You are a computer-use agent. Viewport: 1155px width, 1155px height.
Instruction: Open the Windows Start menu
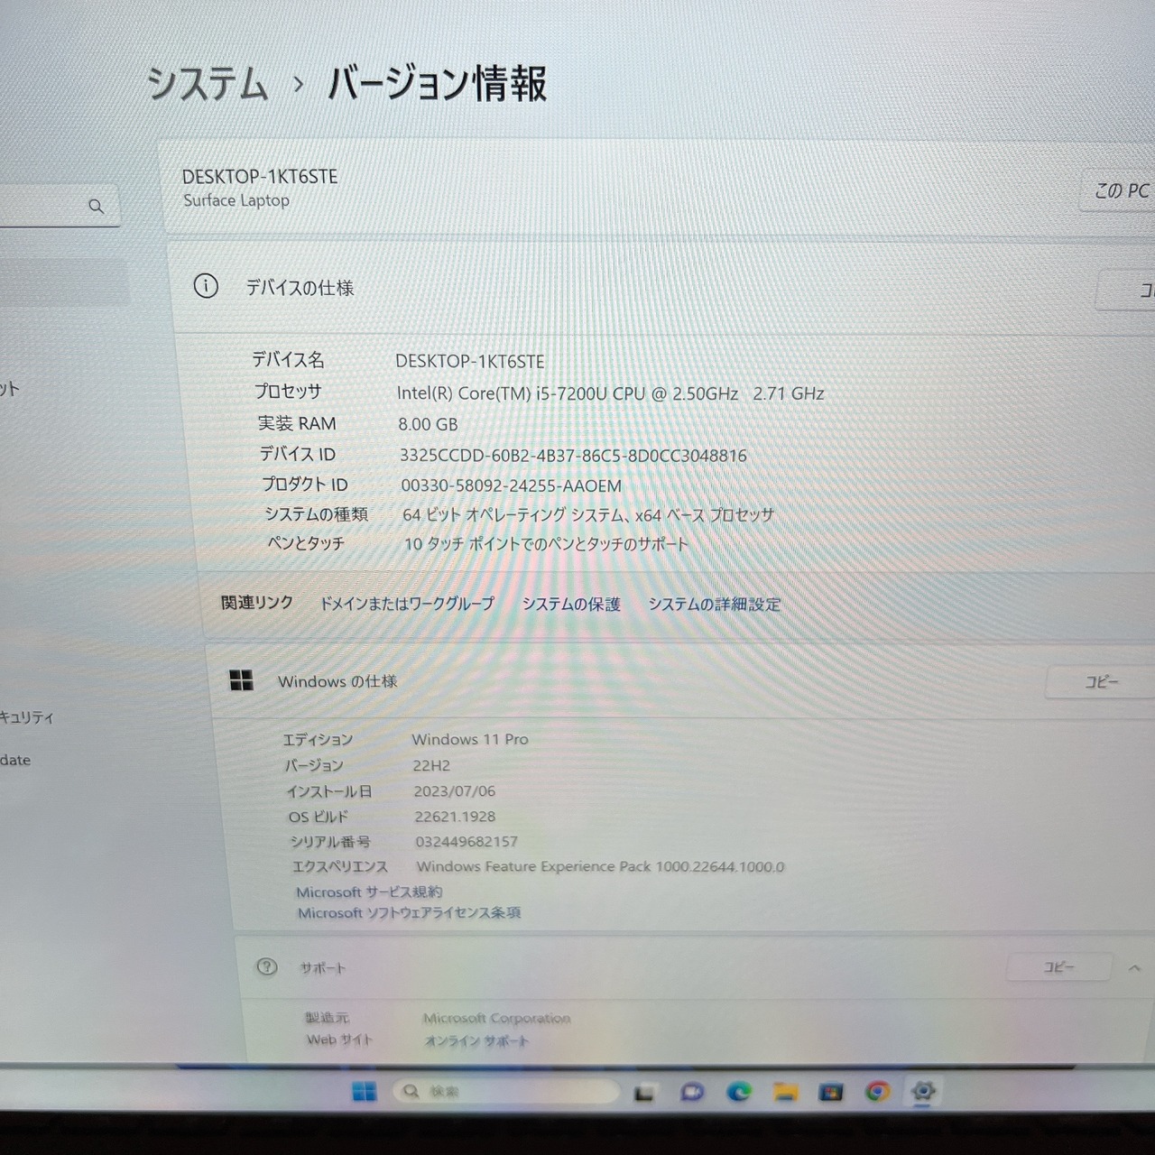click(365, 1092)
